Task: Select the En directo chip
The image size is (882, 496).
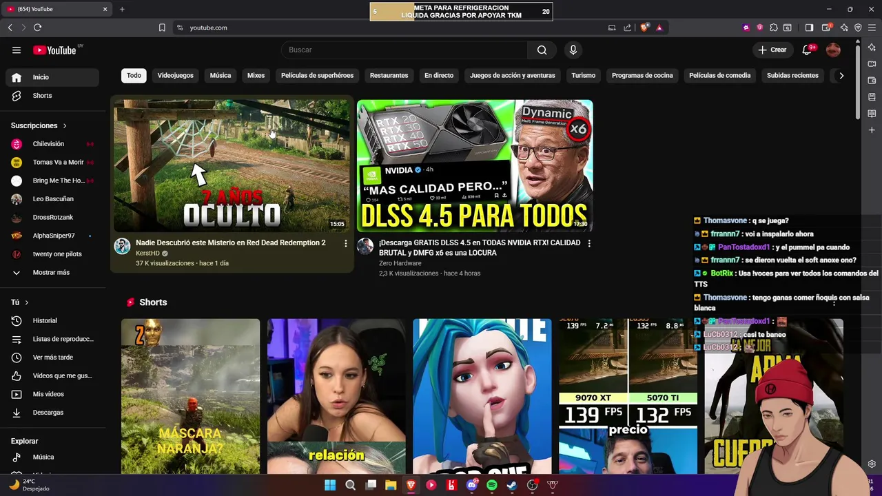Action: tap(439, 76)
